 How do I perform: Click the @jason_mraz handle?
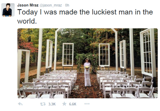[x=51, y=5]
